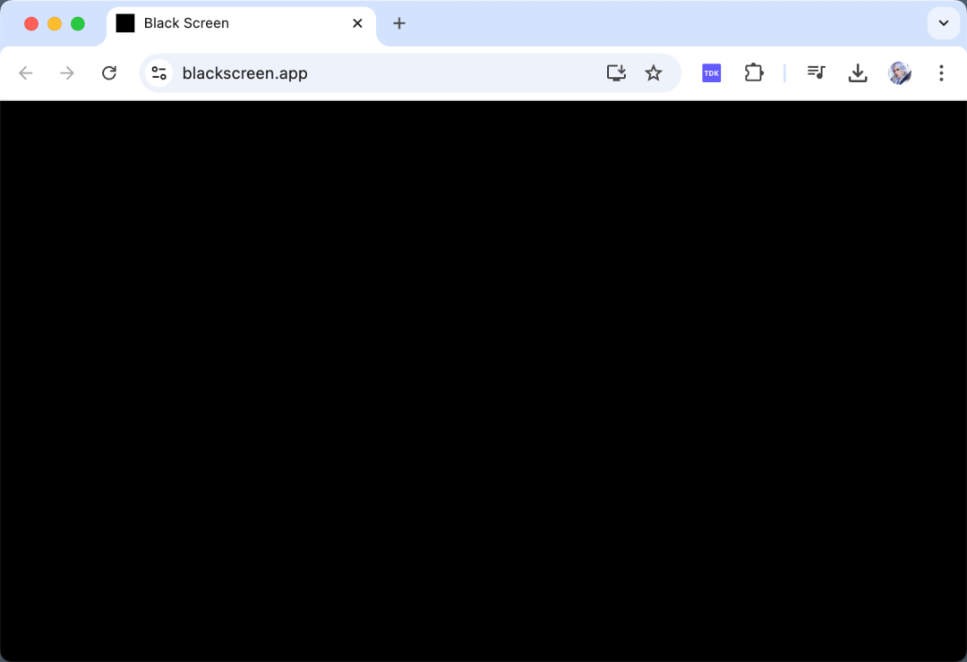Open the Extensions puzzle-piece menu
967x662 pixels.
[754, 73]
